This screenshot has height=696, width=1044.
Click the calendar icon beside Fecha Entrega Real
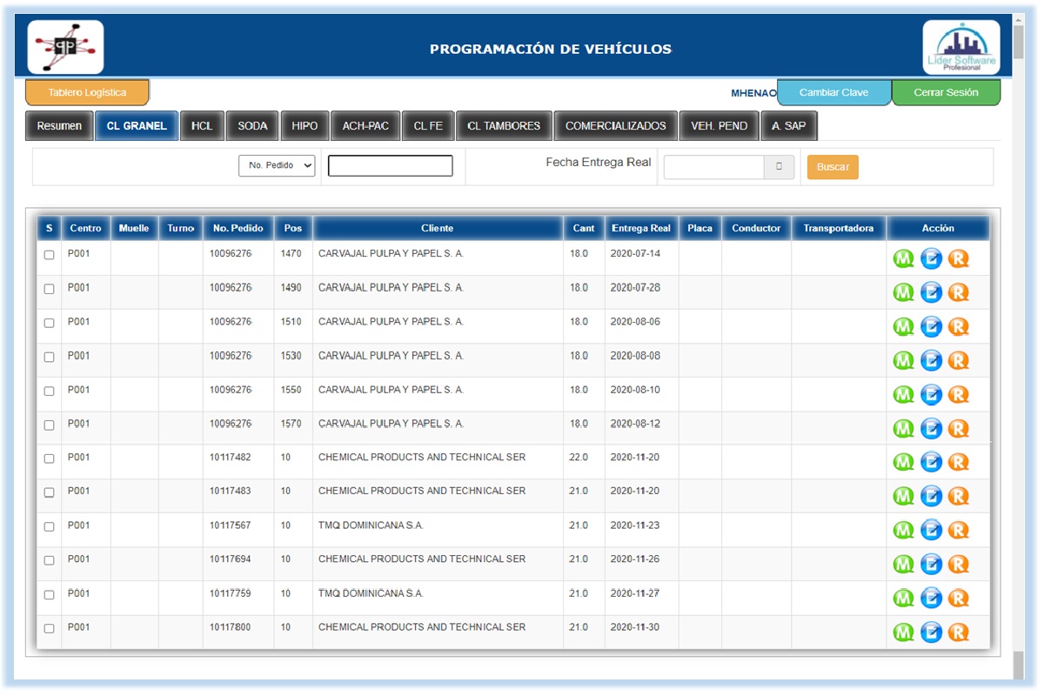(779, 167)
